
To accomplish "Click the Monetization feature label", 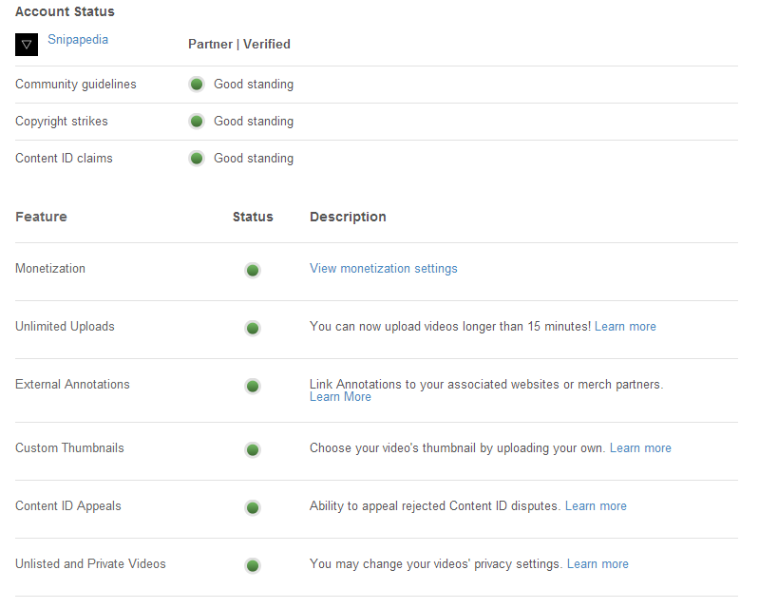I will pyautogui.click(x=50, y=269).
